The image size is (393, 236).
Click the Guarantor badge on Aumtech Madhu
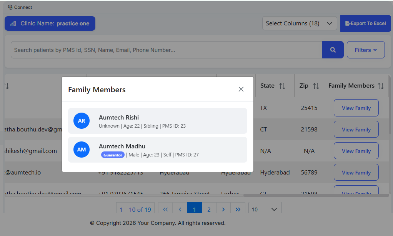pyautogui.click(x=113, y=155)
